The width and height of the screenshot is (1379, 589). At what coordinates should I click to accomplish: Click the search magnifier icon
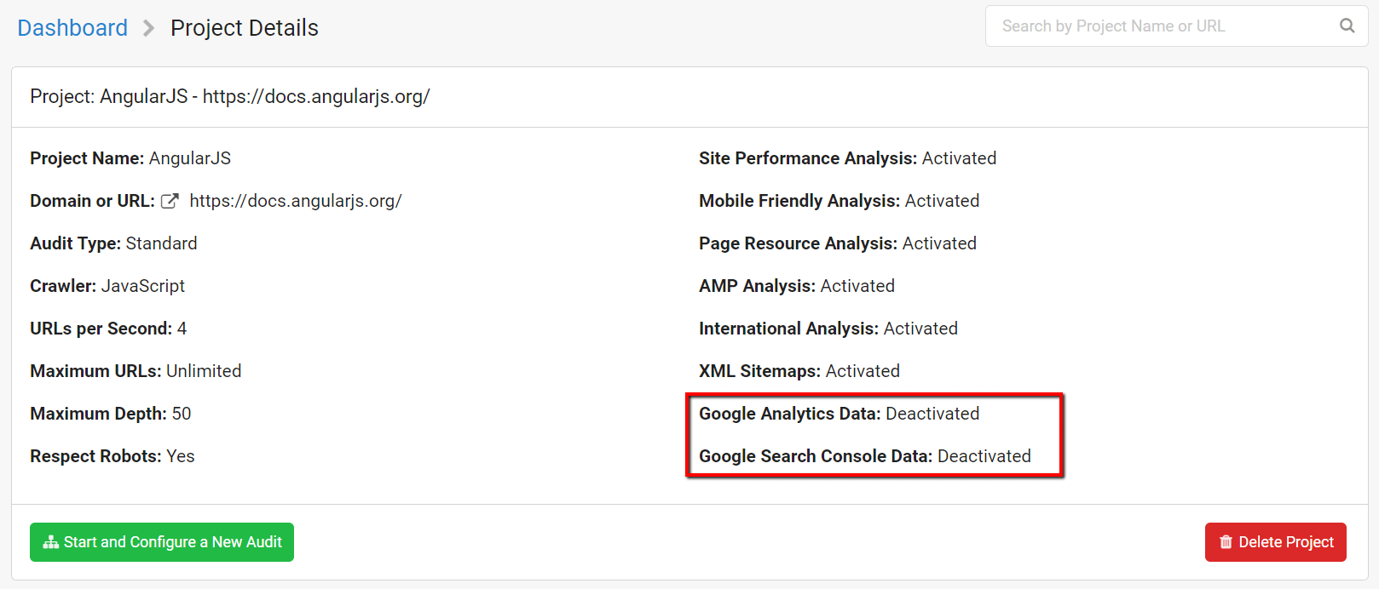(1347, 26)
